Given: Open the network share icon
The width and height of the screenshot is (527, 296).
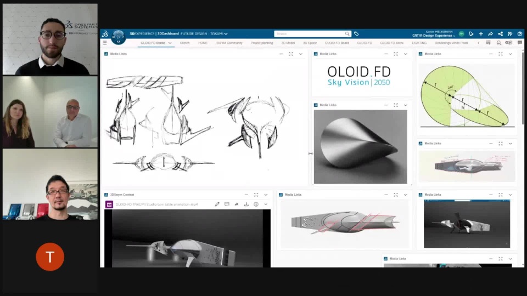Looking at the screenshot, I should pyautogui.click(x=500, y=34).
